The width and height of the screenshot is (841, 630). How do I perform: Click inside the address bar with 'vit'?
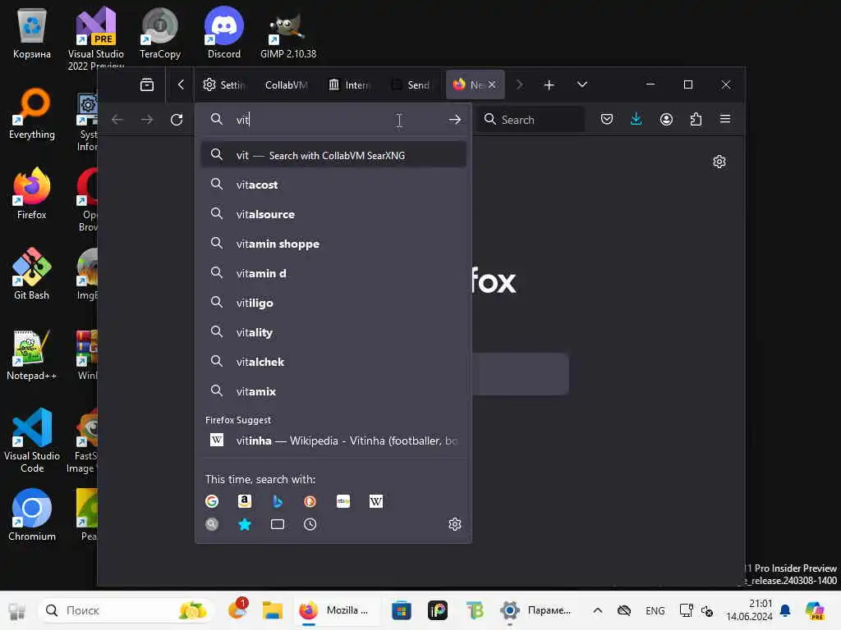click(333, 120)
